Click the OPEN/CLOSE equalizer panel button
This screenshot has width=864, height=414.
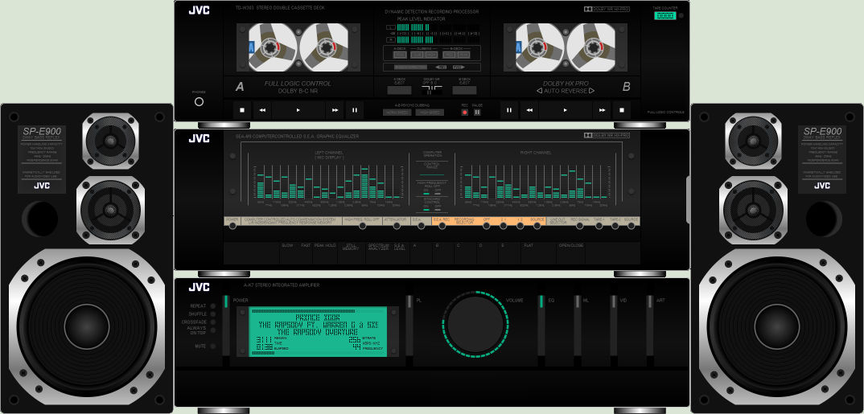pos(571,252)
